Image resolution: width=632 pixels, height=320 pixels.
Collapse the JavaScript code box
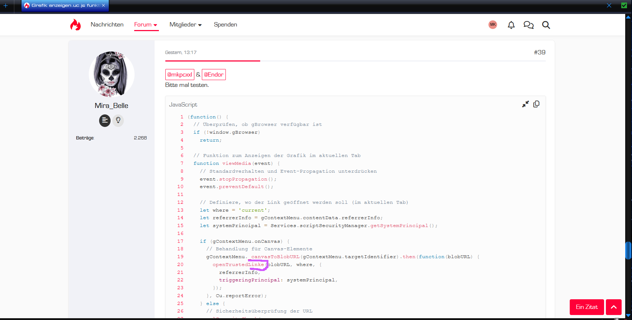coord(525,104)
